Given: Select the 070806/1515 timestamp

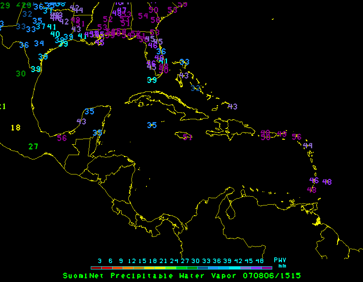Looking at the screenshot, I should 272,276.
